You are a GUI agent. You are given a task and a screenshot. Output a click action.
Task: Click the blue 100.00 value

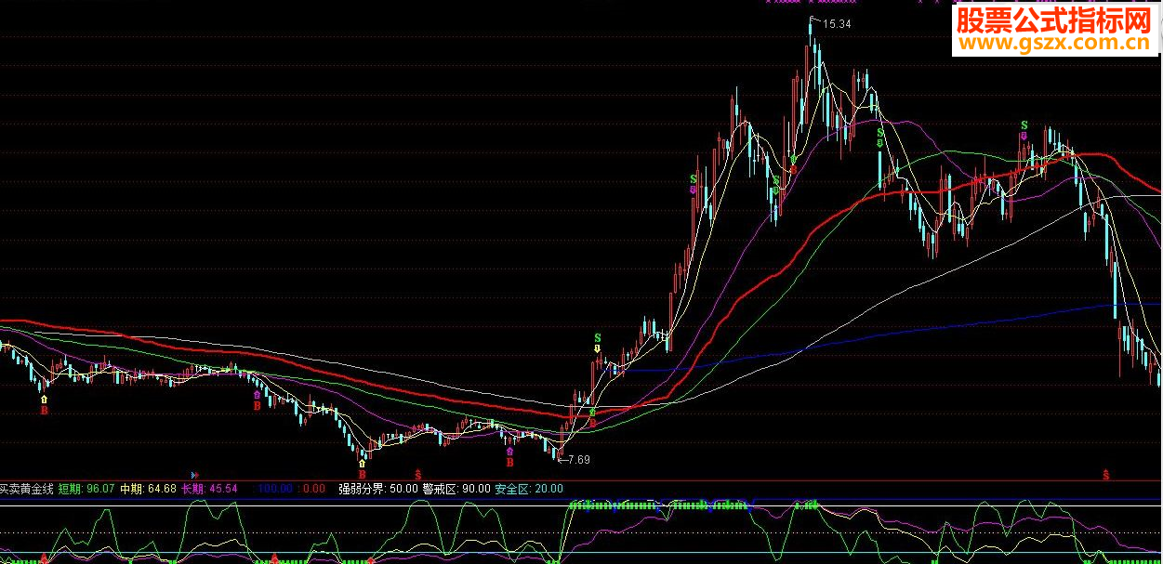click(x=274, y=488)
